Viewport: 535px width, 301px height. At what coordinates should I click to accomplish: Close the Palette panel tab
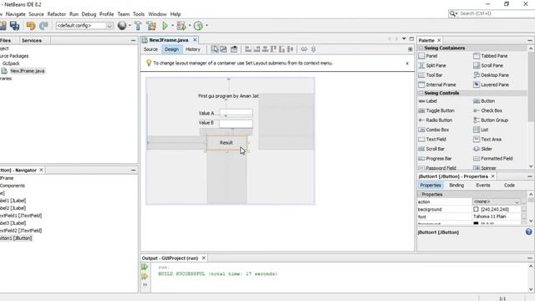click(x=439, y=40)
